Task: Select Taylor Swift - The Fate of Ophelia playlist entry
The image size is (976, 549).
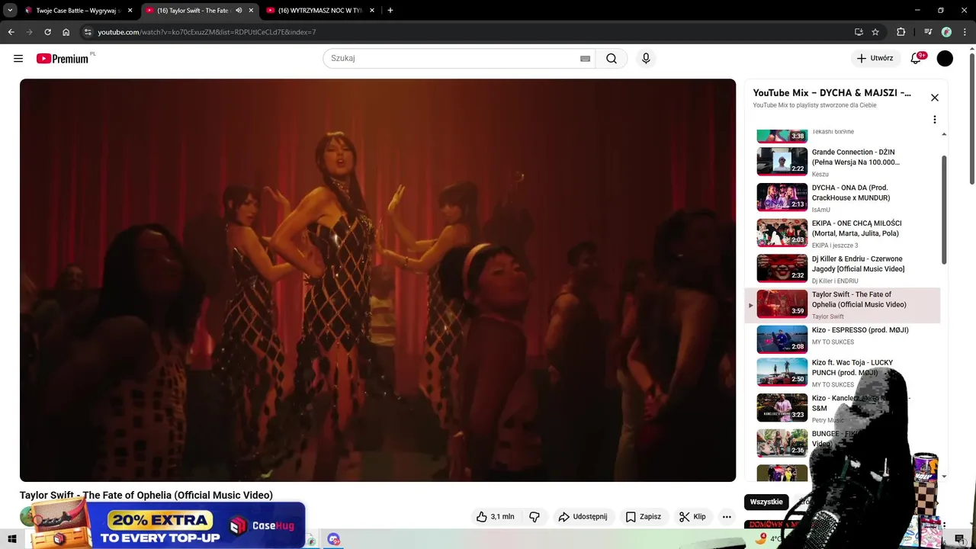Action: [x=844, y=304]
